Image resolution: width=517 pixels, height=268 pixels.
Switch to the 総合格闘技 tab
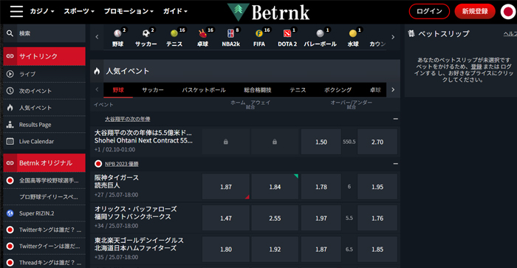(258, 90)
